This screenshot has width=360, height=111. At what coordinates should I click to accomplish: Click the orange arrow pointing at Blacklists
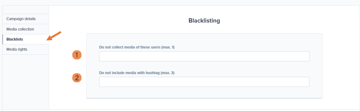point(54,36)
